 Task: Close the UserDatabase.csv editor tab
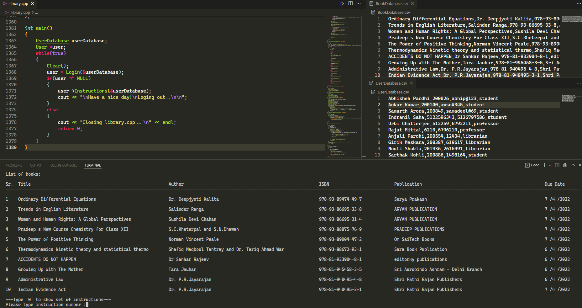[x=412, y=83]
